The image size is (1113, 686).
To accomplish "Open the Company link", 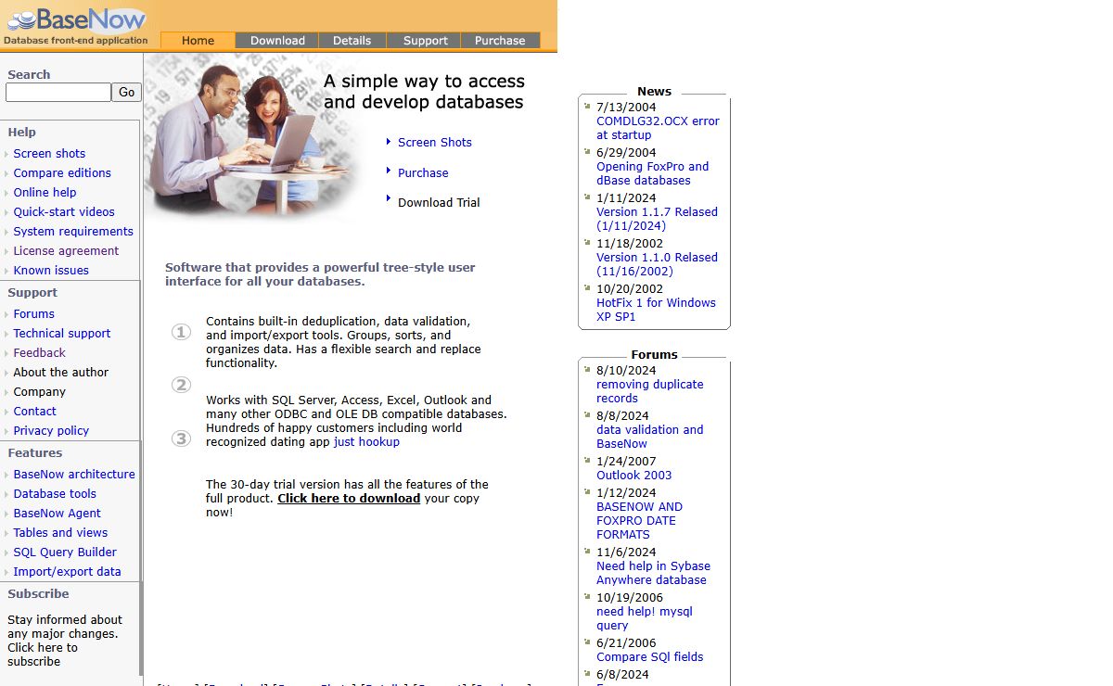I will (x=39, y=392).
